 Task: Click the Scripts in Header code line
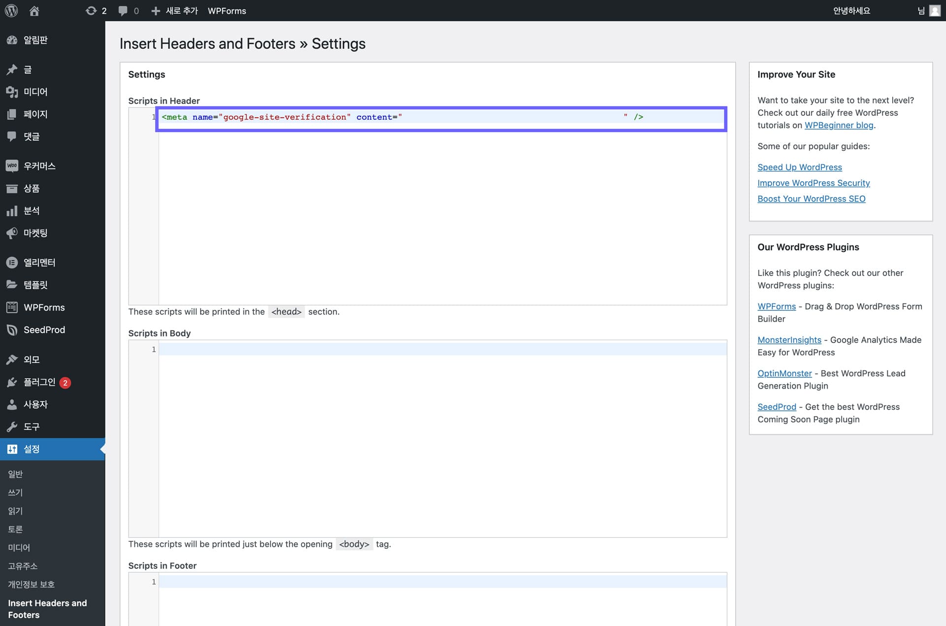click(441, 117)
